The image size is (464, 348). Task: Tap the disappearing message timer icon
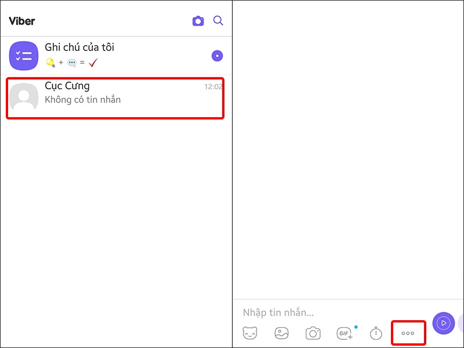point(376,333)
